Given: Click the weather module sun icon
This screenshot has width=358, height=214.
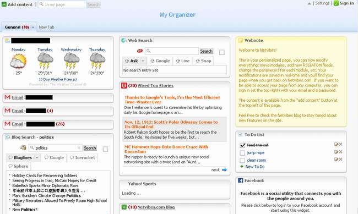Looking at the screenshot, I should pos(8,40).
